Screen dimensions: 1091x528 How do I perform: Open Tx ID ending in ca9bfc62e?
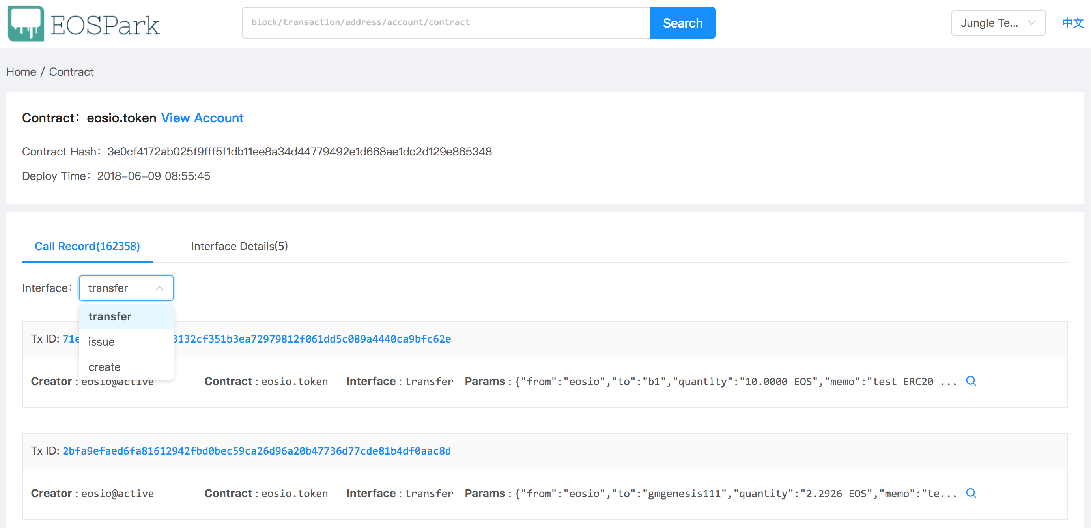coord(311,339)
